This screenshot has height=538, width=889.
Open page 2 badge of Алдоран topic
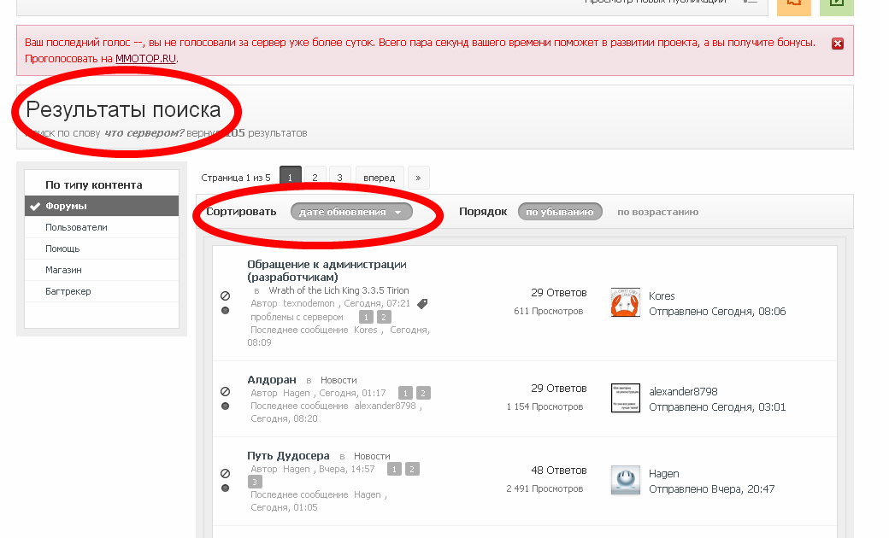[423, 393]
